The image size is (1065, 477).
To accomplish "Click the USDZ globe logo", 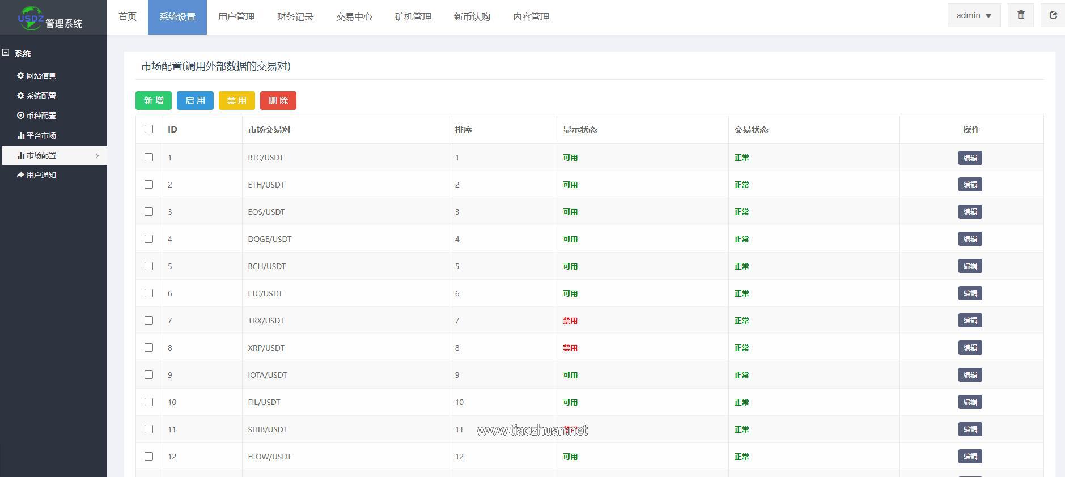I will [x=30, y=18].
